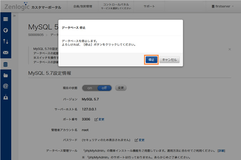Select the database sidebar icon
This screenshot has height=160, width=241.
[5, 64]
